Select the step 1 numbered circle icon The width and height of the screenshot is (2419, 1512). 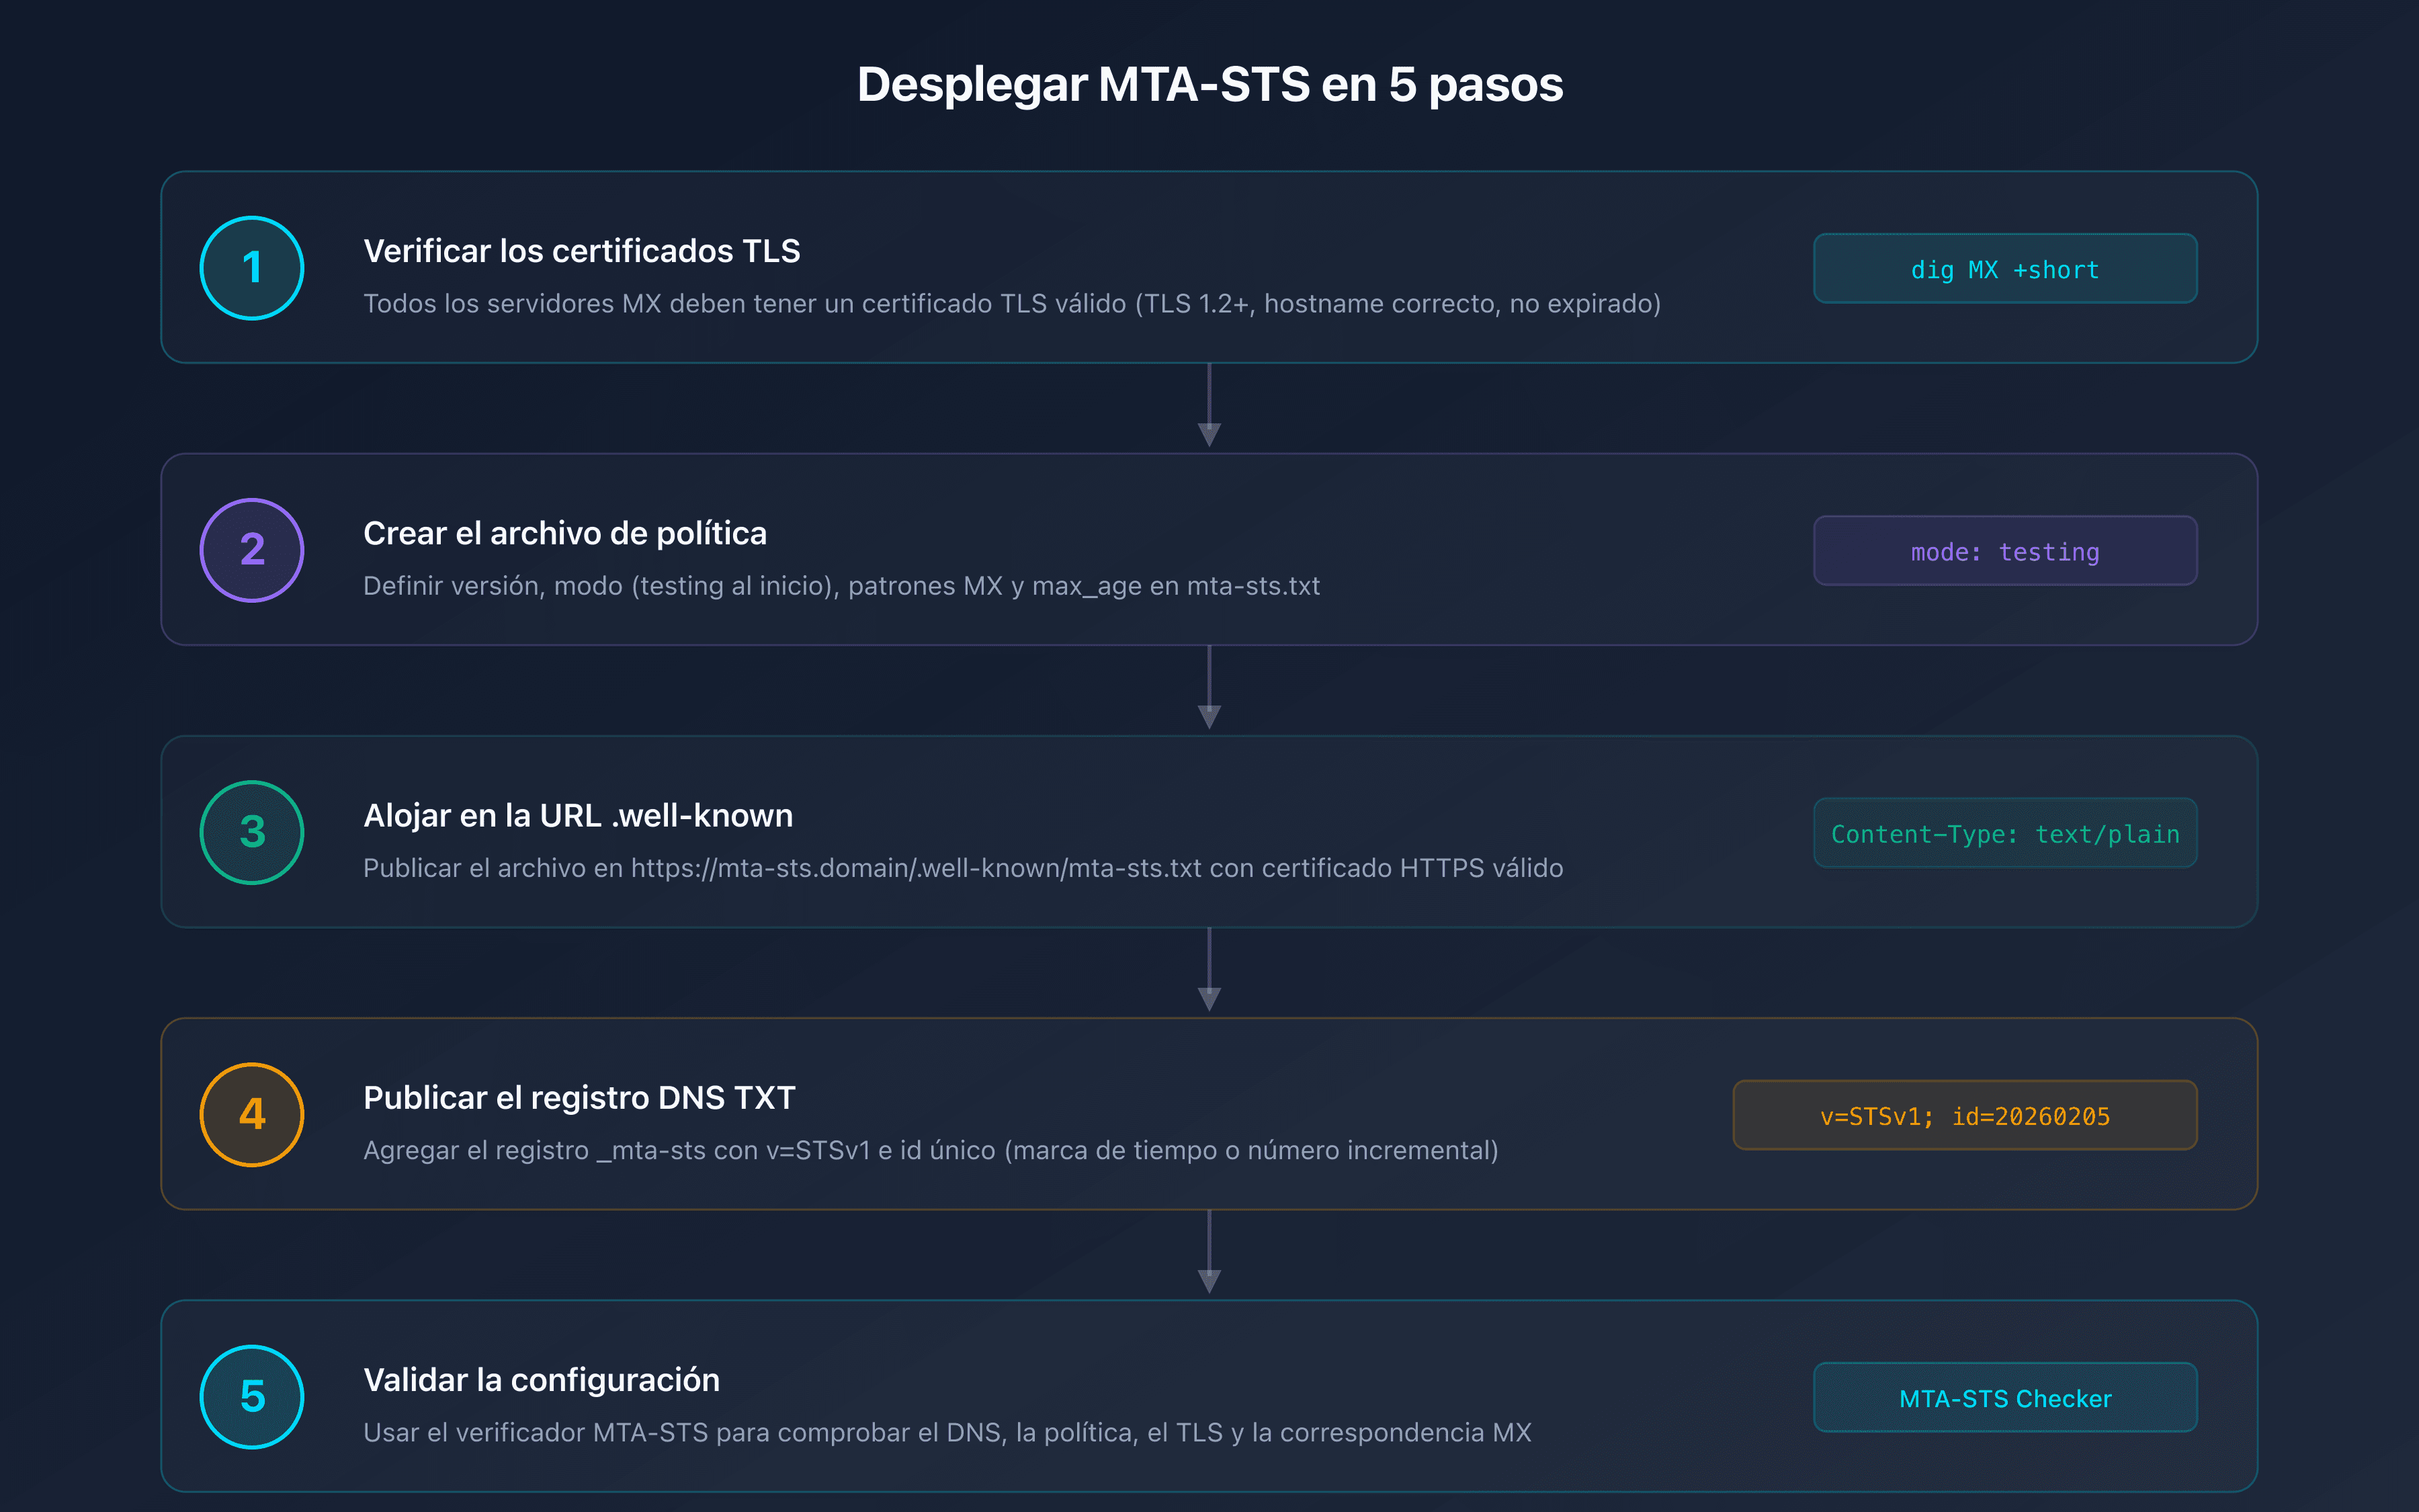(251, 268)
